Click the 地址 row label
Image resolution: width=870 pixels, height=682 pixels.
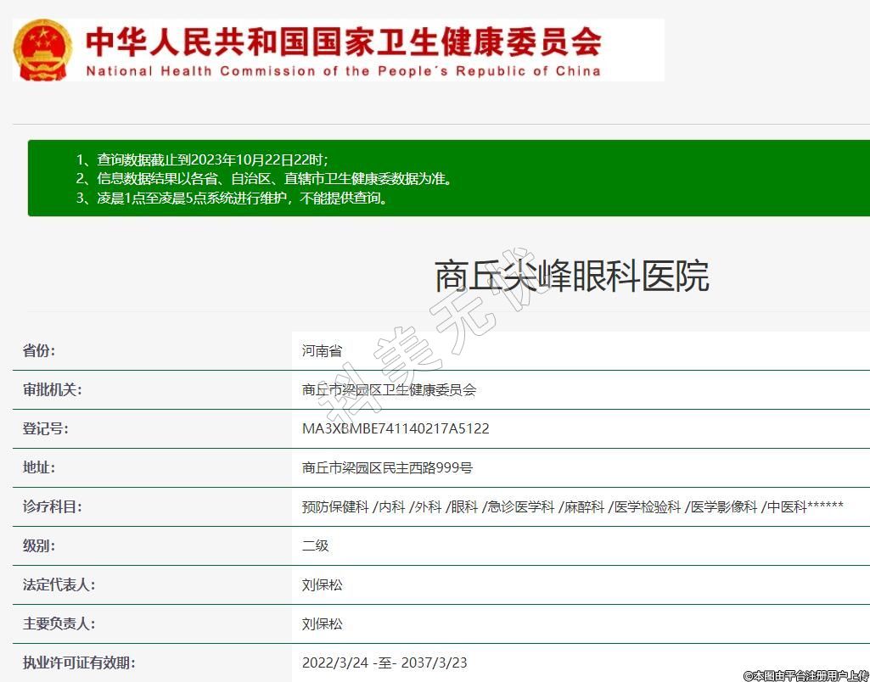coord(39,467)
